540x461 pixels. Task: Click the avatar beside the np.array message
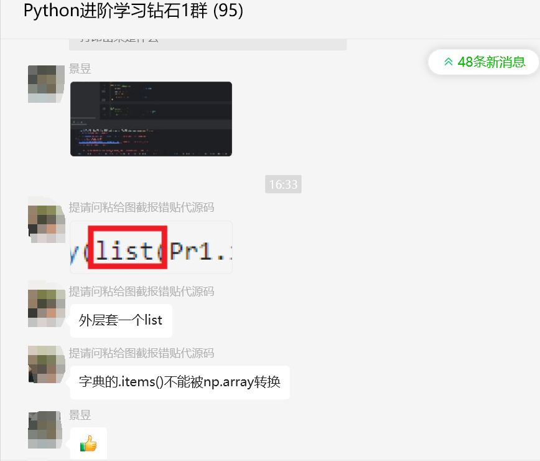46,364
